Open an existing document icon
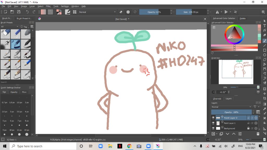 [x=12, y=12]
